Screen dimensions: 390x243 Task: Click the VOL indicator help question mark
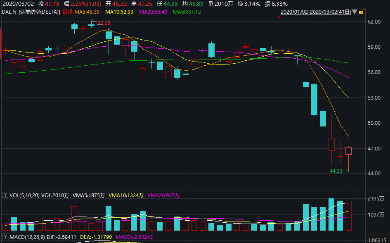[5, 195]
